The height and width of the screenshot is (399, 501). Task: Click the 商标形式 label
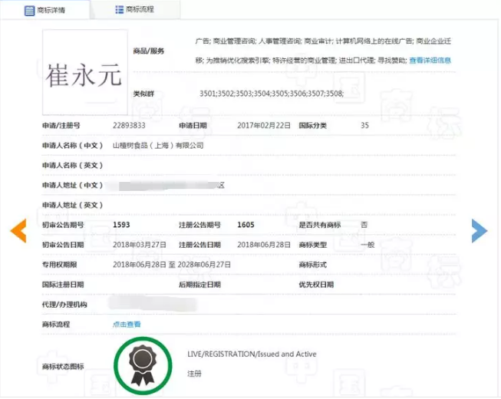coord(312,265)
